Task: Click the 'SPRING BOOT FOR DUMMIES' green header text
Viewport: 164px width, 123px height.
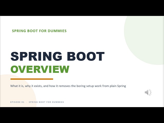Action: point(39,31)
